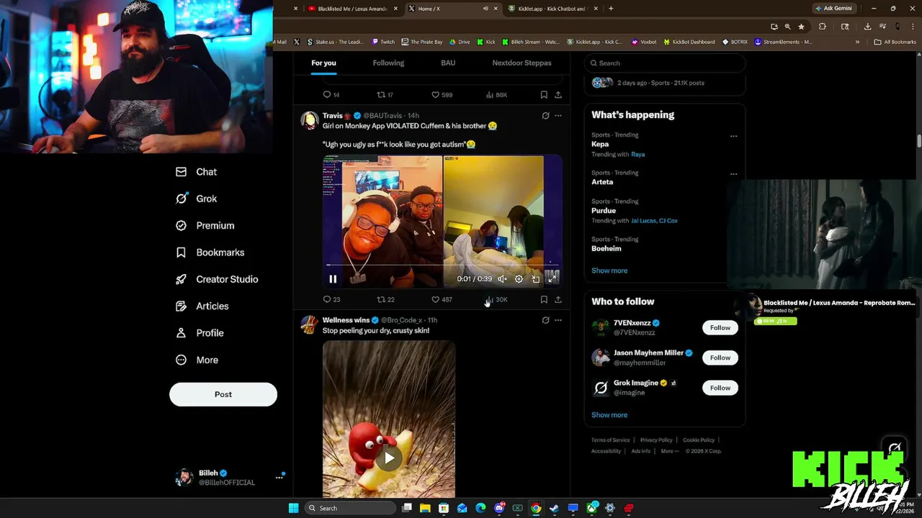The width and height of the screenshot is (922, 518).
Task: Click the X search field
Action: point(664,63)
